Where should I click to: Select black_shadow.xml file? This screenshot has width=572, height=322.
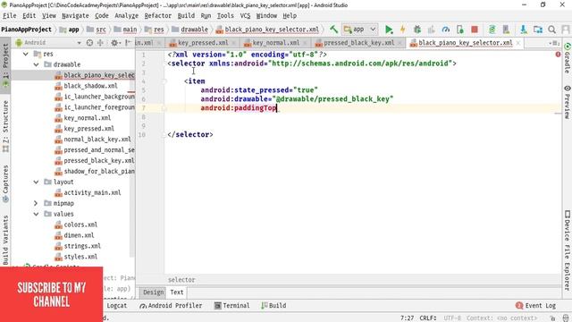(90, 86)
